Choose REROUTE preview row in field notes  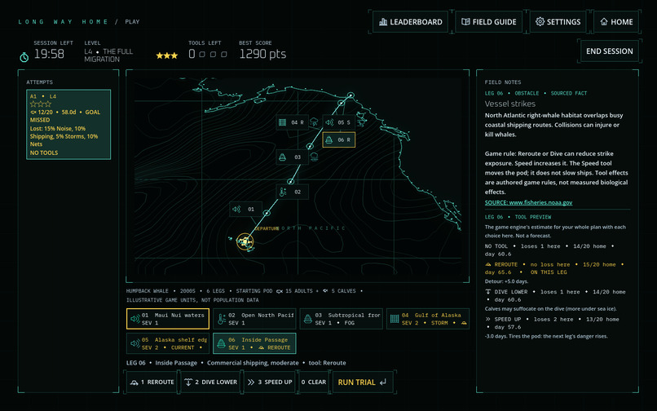click(x=555, y=268)
